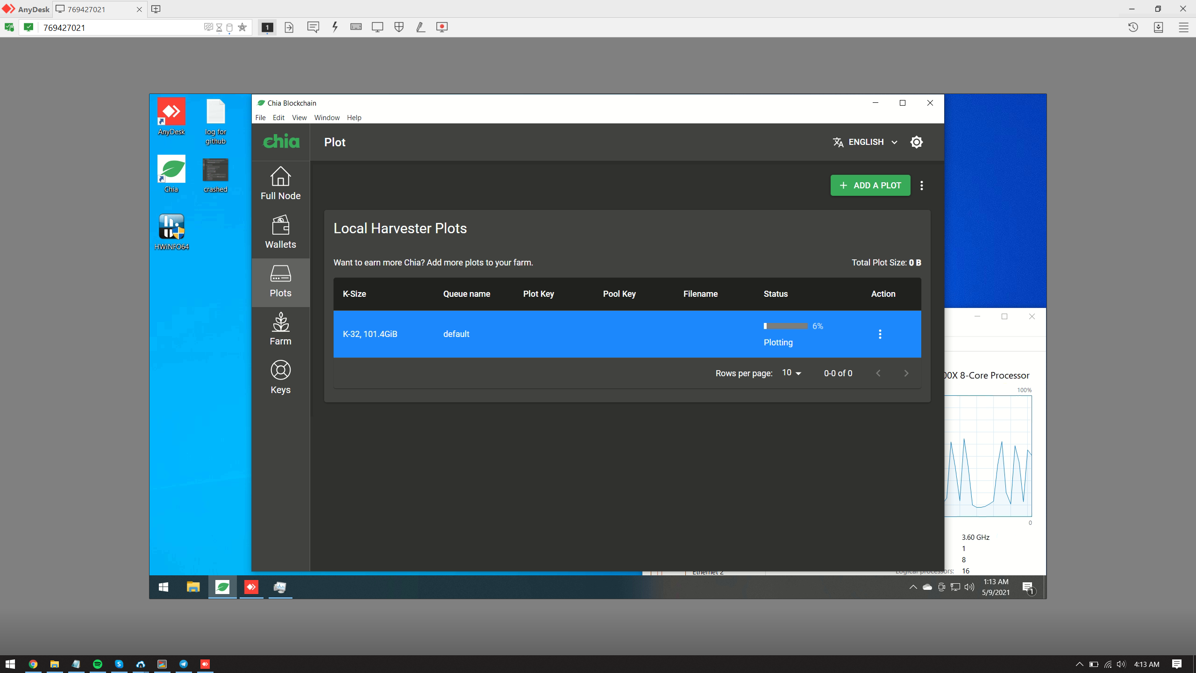Select Plots in Chia sidebar

pyautogui.click(x=280, y=282)
